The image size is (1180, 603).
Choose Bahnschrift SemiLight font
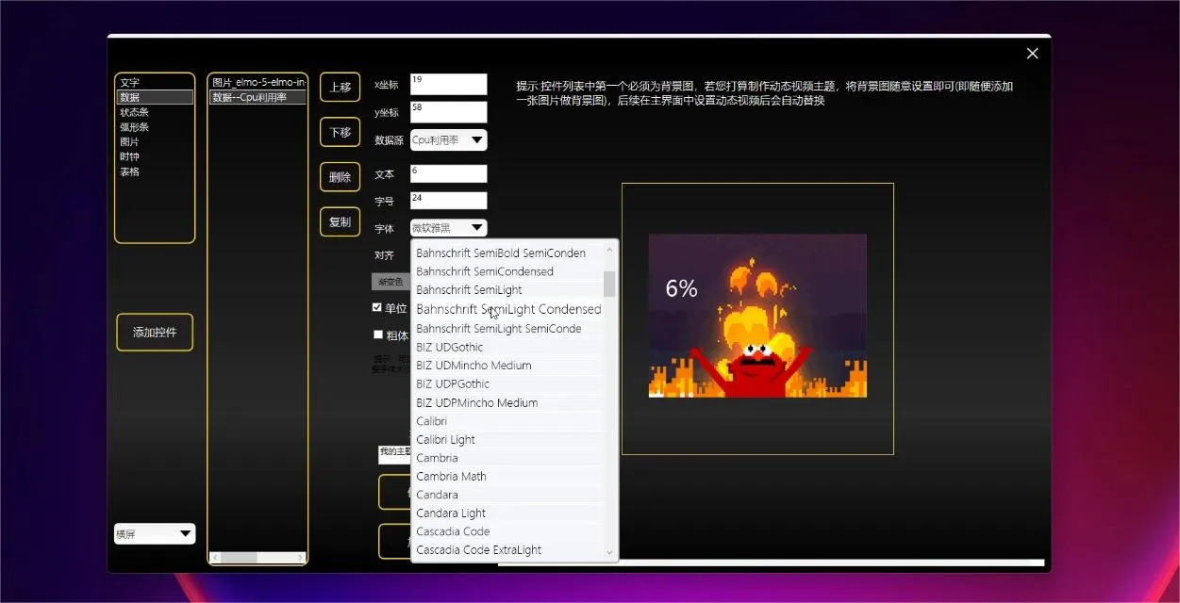[x=508, y=290]
